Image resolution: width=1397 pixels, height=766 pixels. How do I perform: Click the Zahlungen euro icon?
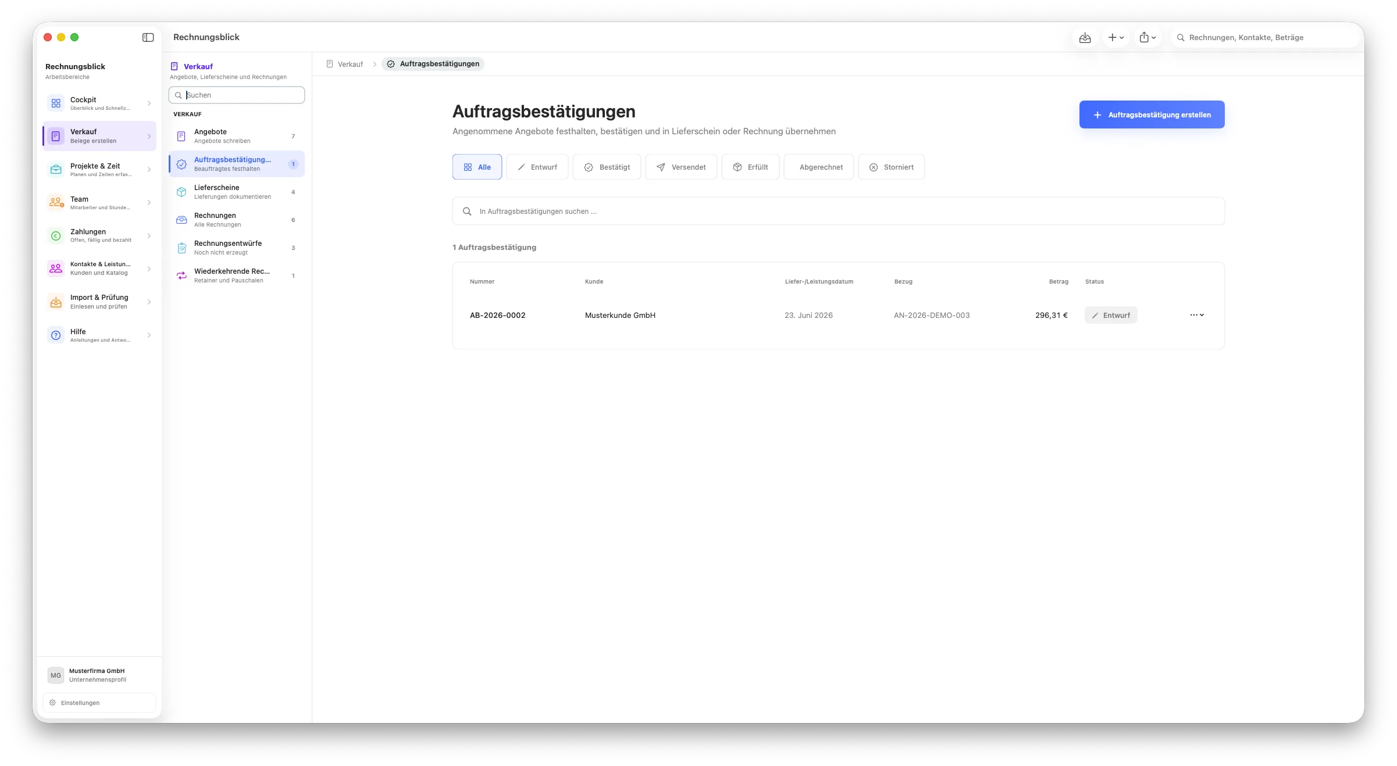pos(56,236)
